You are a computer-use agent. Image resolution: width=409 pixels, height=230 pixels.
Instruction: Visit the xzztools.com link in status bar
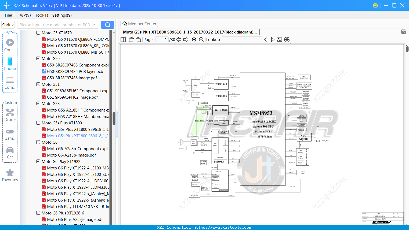(222, 227)
